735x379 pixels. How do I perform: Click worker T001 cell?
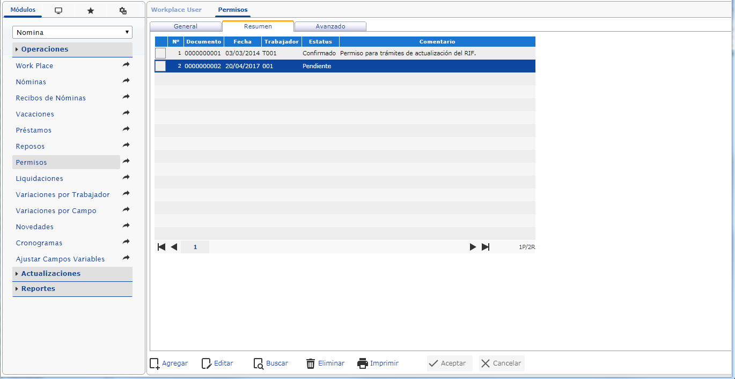pyautogui.click(x=270, y=53)
